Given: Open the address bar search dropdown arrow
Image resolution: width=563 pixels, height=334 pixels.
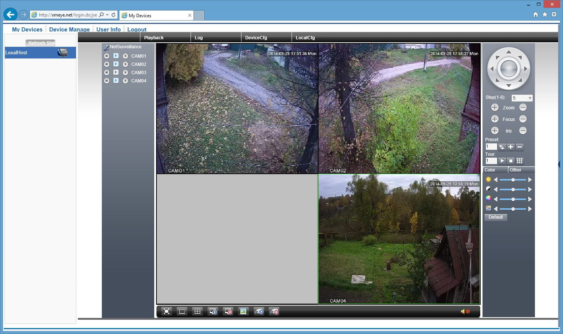Looking at the screenshot, I should (107, 15).
